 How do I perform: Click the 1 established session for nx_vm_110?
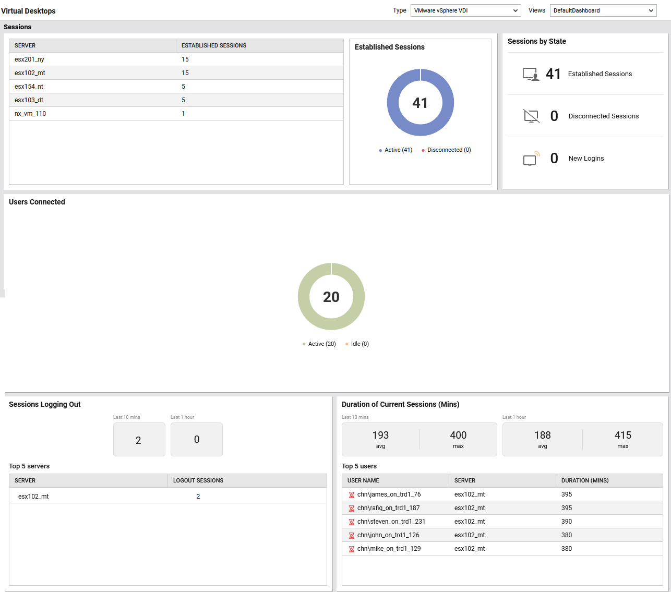click(183, 113)
